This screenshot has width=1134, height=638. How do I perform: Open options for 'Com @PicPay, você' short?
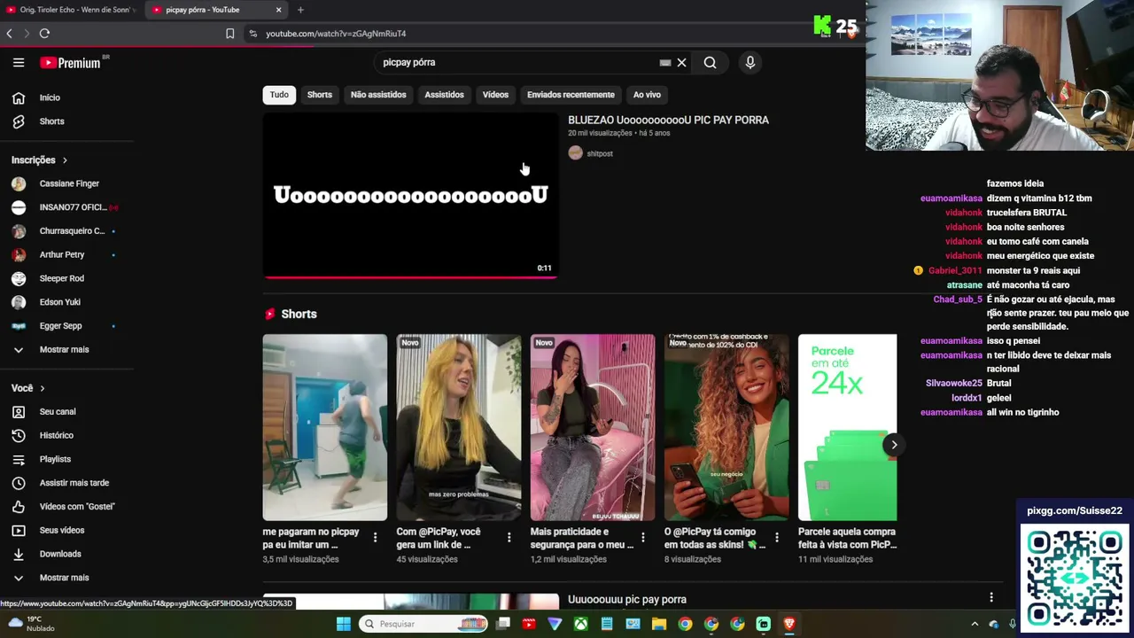click(509, 538)
